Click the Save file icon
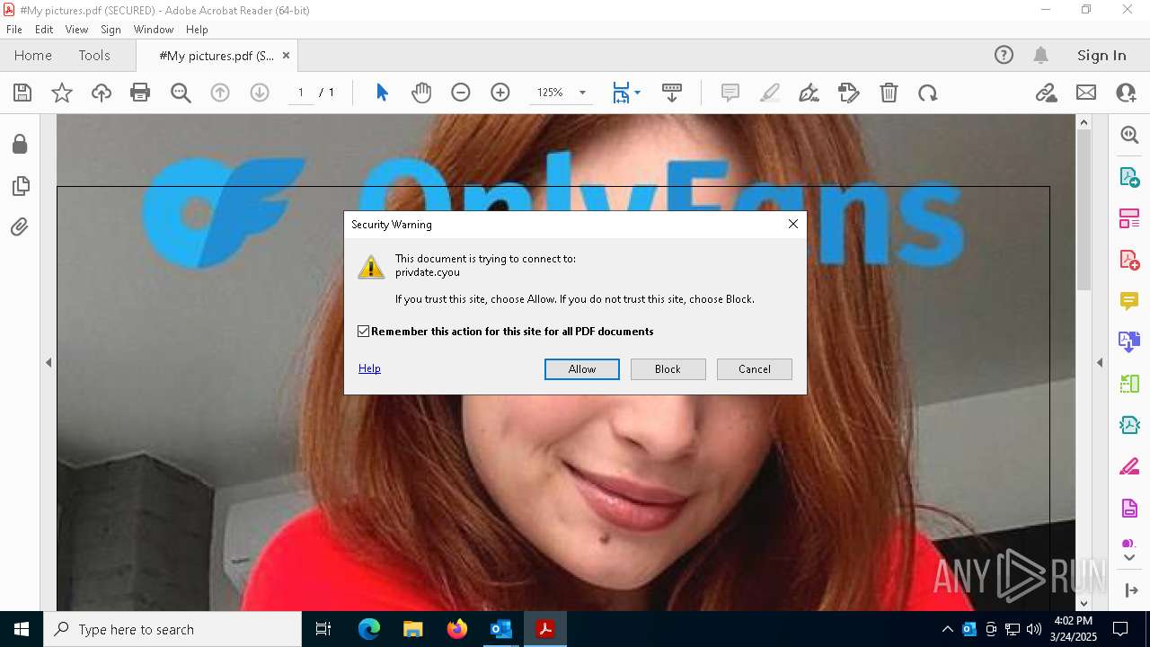The image size is (1150, 647). pyautogui.click(x=22, y=93)
